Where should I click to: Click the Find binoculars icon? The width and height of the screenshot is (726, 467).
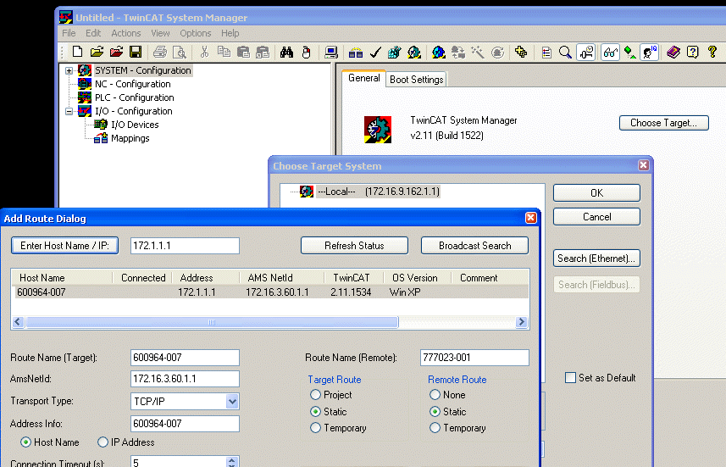coord(286,52)
